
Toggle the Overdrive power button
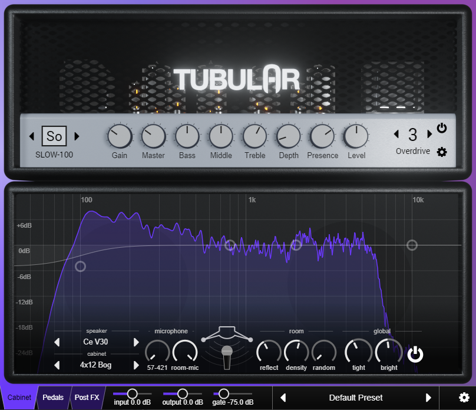point(442,128)
